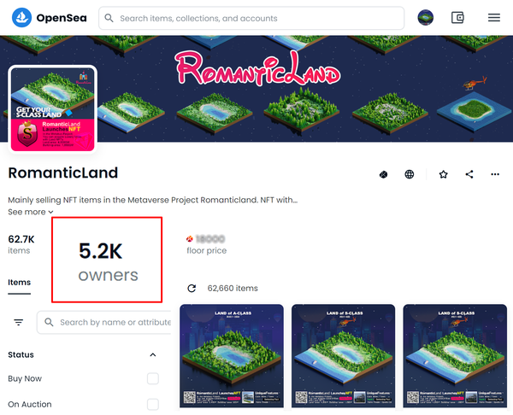This screenshot has height=415, width=513.
Task: Check the On Auction checkbox
Action: click(x=153, y=404)
